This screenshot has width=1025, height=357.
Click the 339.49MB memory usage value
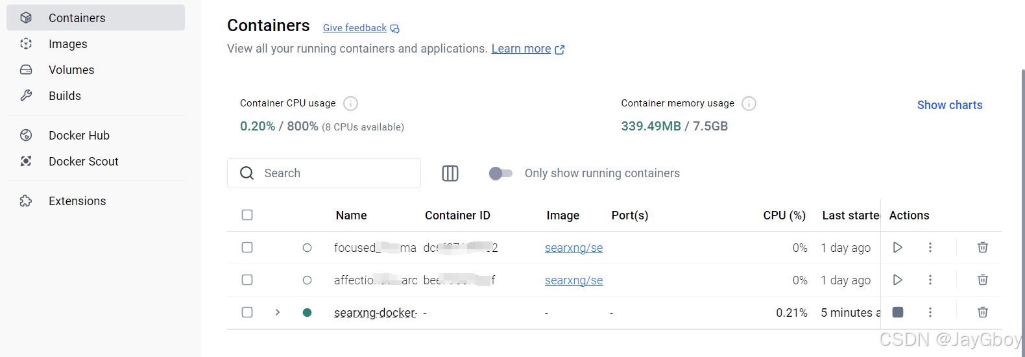[x=651, y=126]
